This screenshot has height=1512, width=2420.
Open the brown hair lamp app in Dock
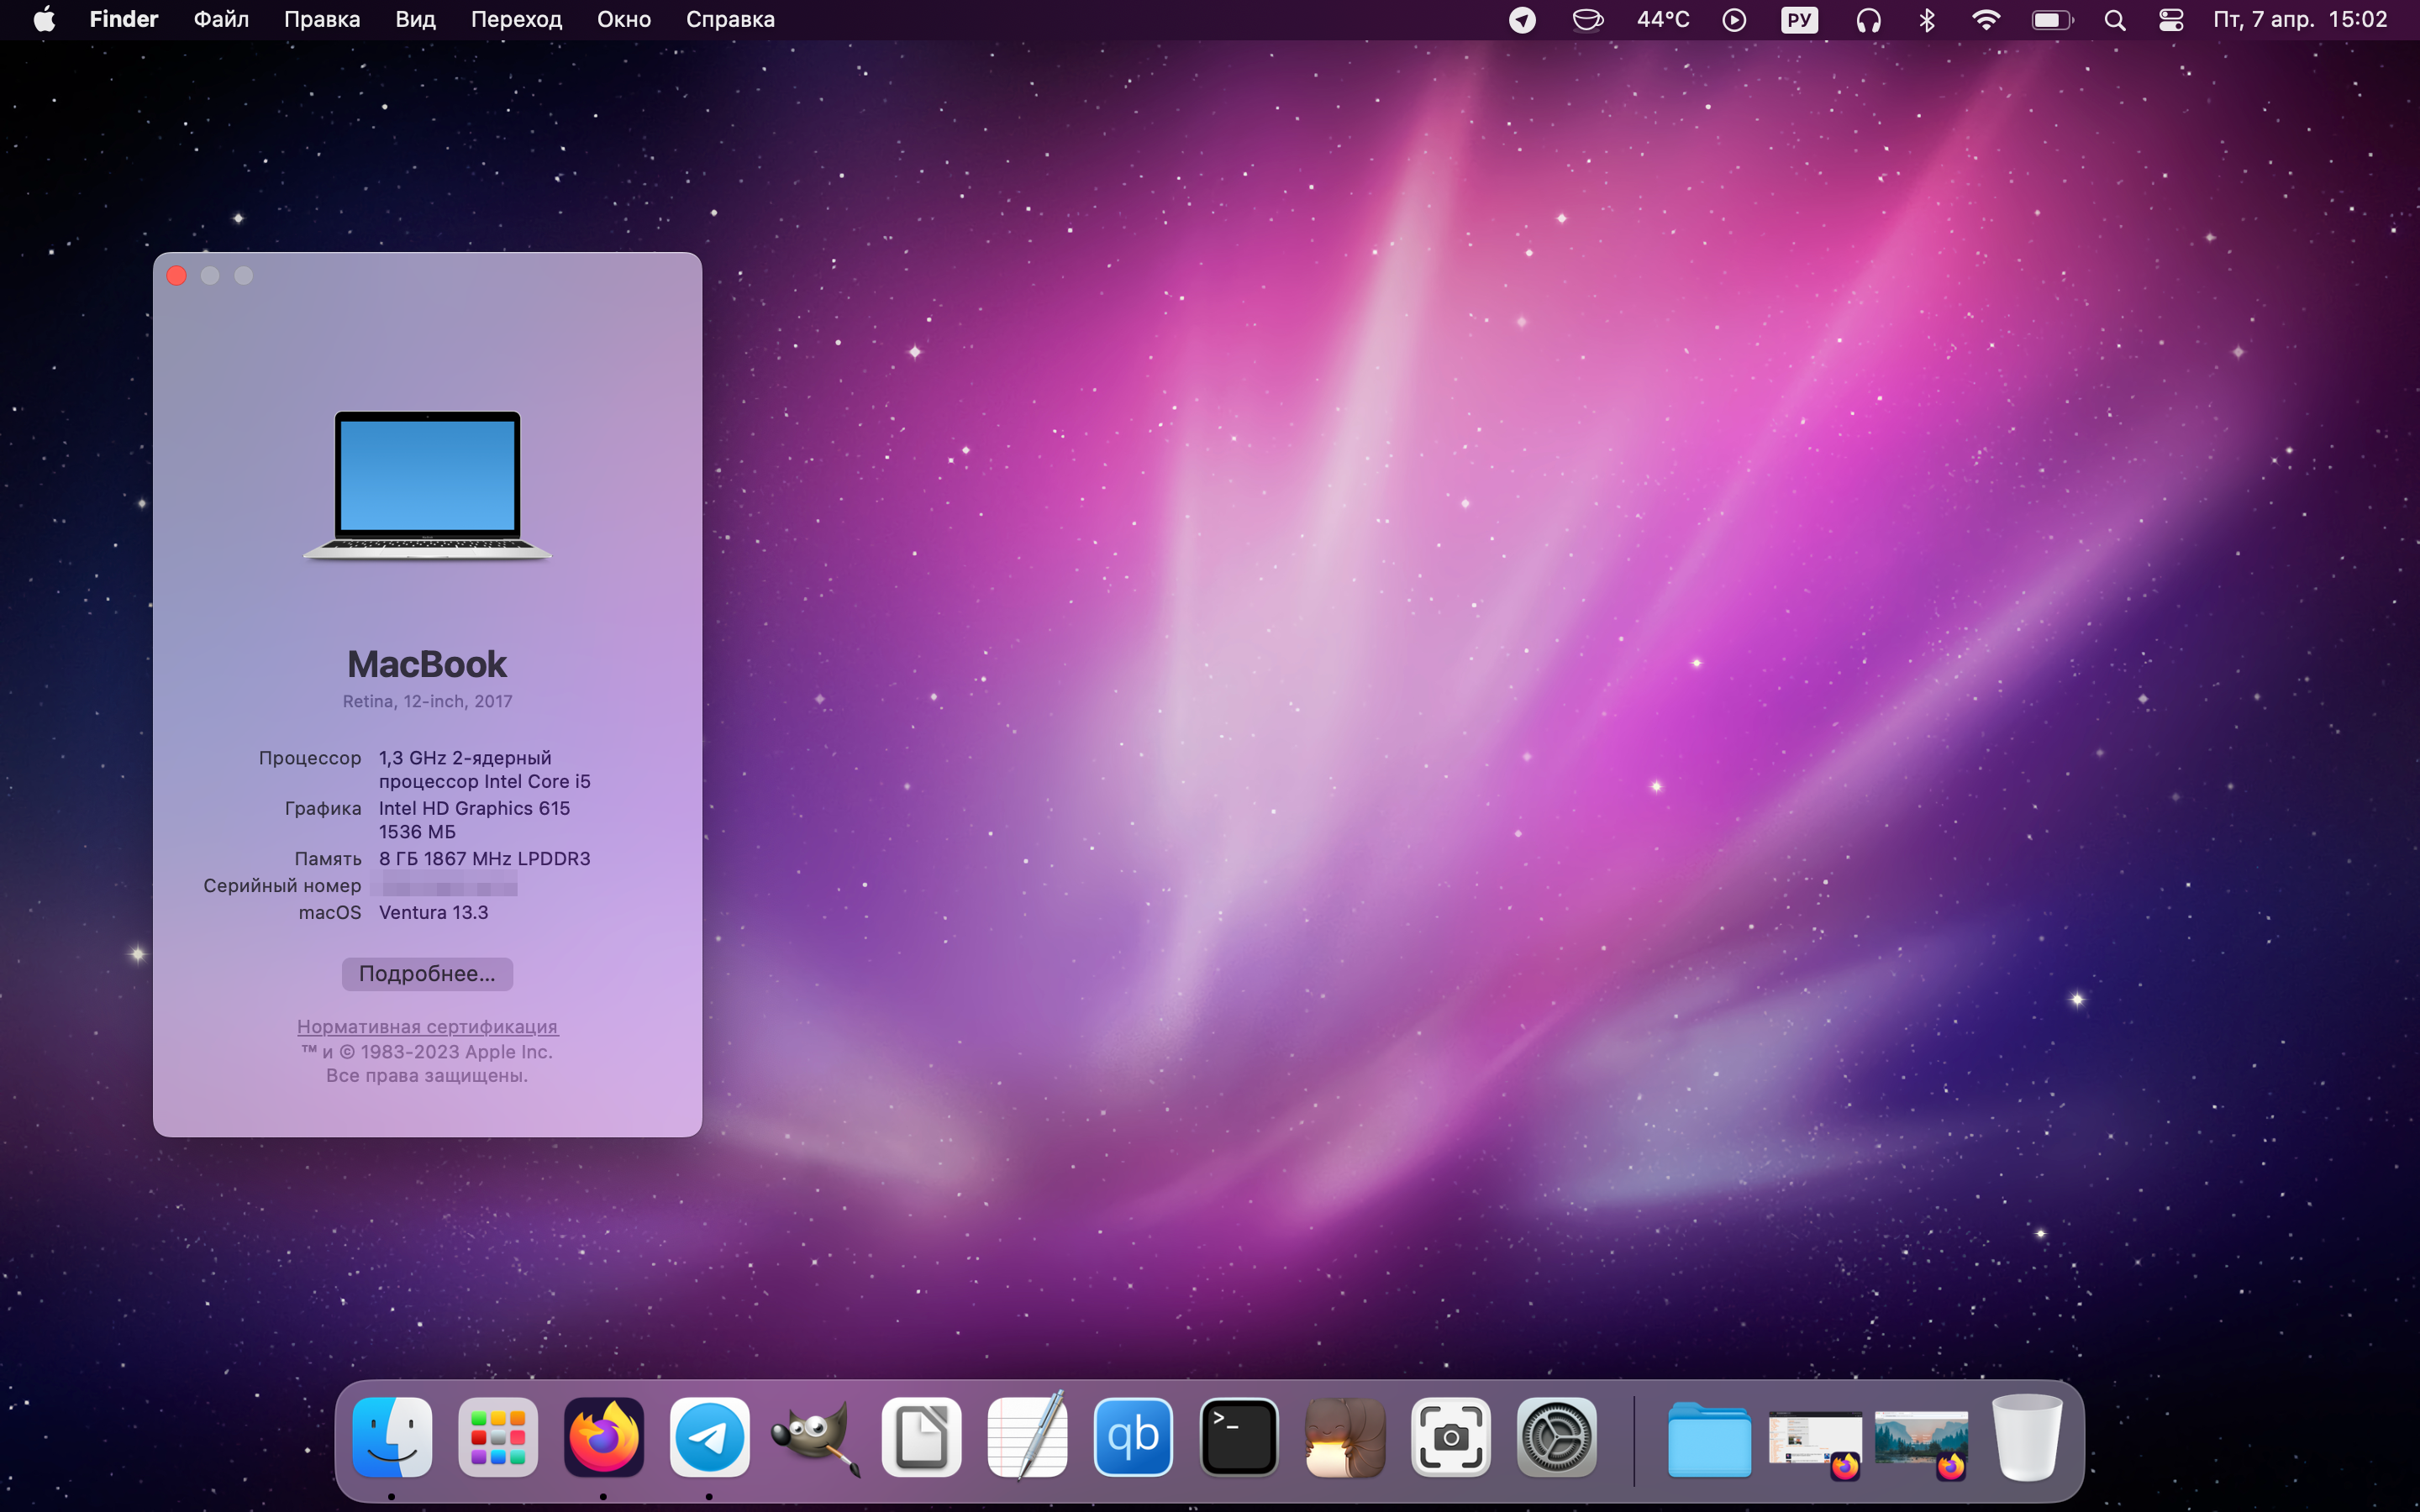click(1345, 1438)
